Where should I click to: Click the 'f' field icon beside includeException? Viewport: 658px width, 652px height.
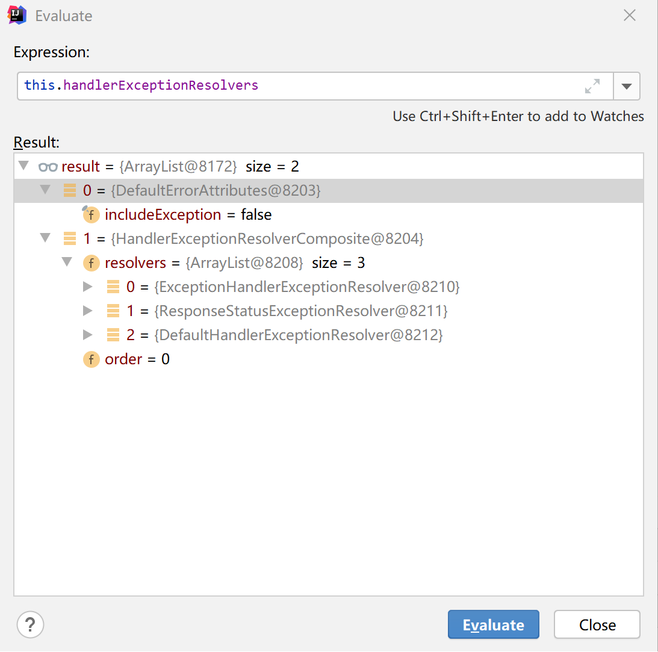[x=91, y=214]
